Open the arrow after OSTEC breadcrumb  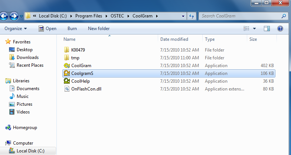point(128,16)
